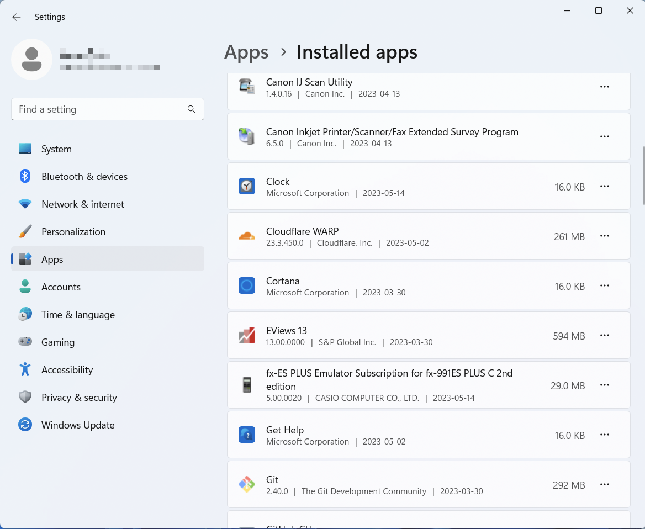Click the Canon Extended Survey Program icon

247,136
